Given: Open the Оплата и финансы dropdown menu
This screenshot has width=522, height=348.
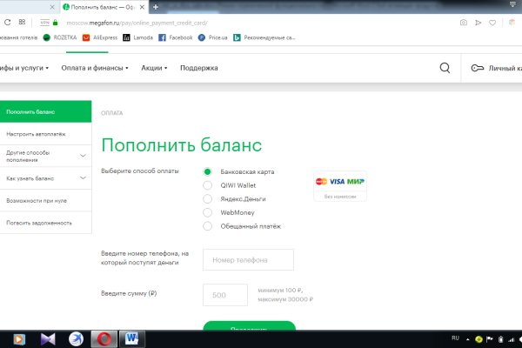Looking at the screenshot, I should 95,68.
